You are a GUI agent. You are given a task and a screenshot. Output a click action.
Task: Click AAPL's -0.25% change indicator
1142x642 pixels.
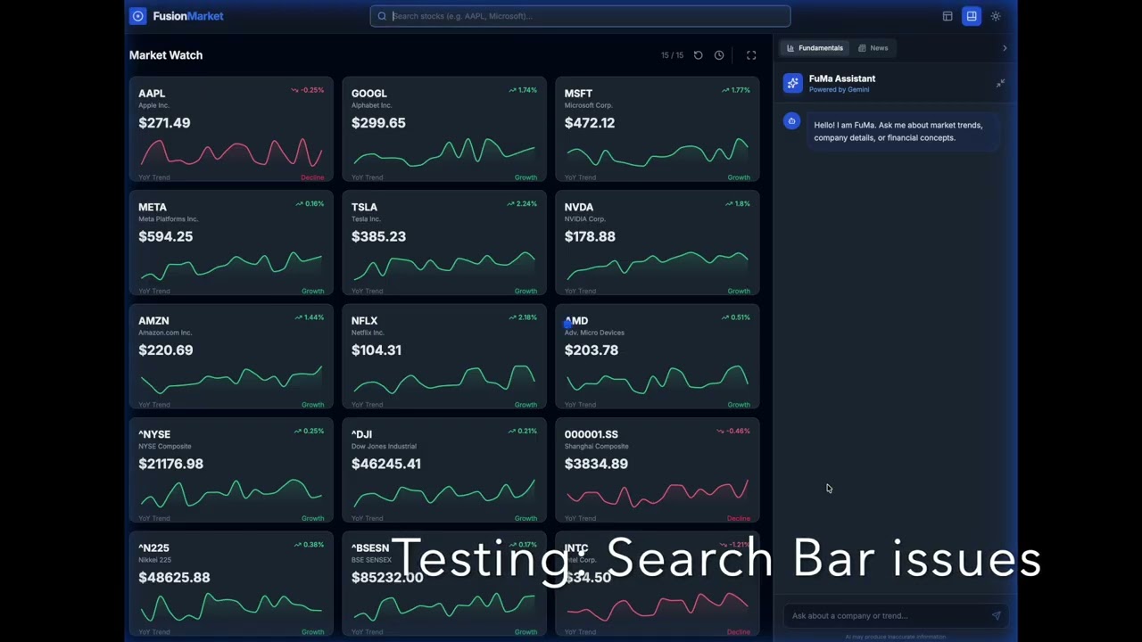[x=308, y=90]
